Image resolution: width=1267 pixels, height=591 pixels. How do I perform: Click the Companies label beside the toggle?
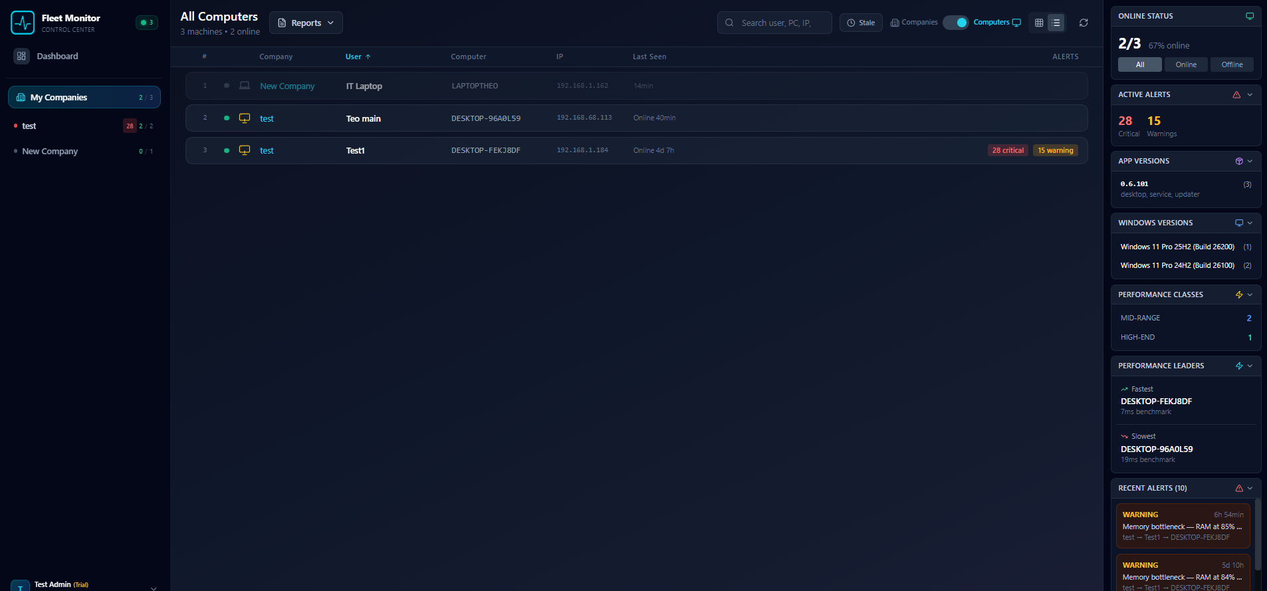pos(919,22)
